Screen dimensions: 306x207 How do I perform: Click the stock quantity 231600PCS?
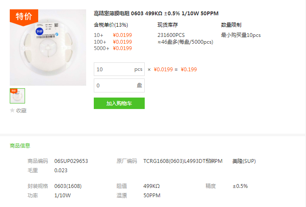(171, 35)
